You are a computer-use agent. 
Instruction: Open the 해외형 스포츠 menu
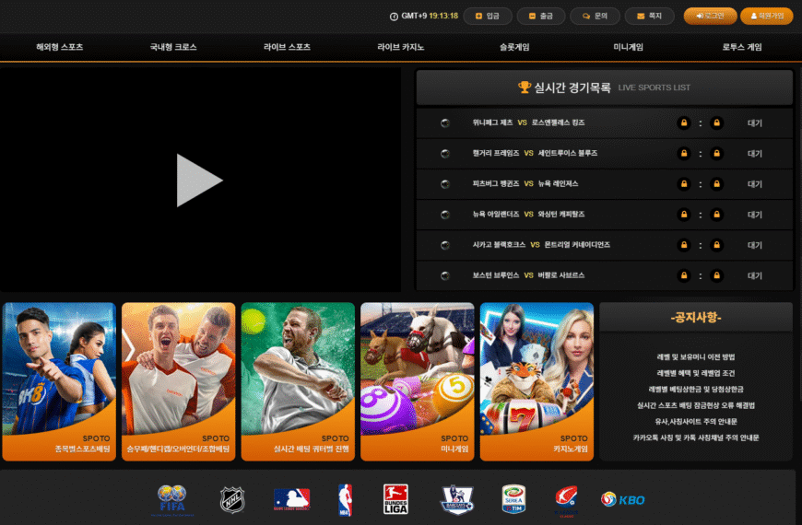(x=59, y=47)
